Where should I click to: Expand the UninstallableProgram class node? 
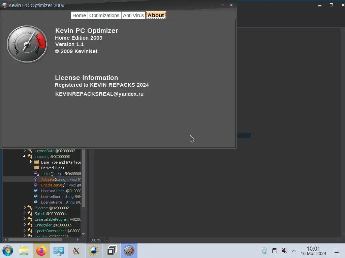[x=25, y=219]
